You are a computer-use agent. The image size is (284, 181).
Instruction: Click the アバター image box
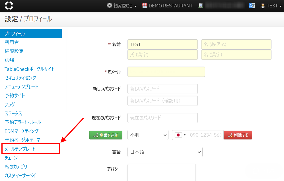coord(161,172)
